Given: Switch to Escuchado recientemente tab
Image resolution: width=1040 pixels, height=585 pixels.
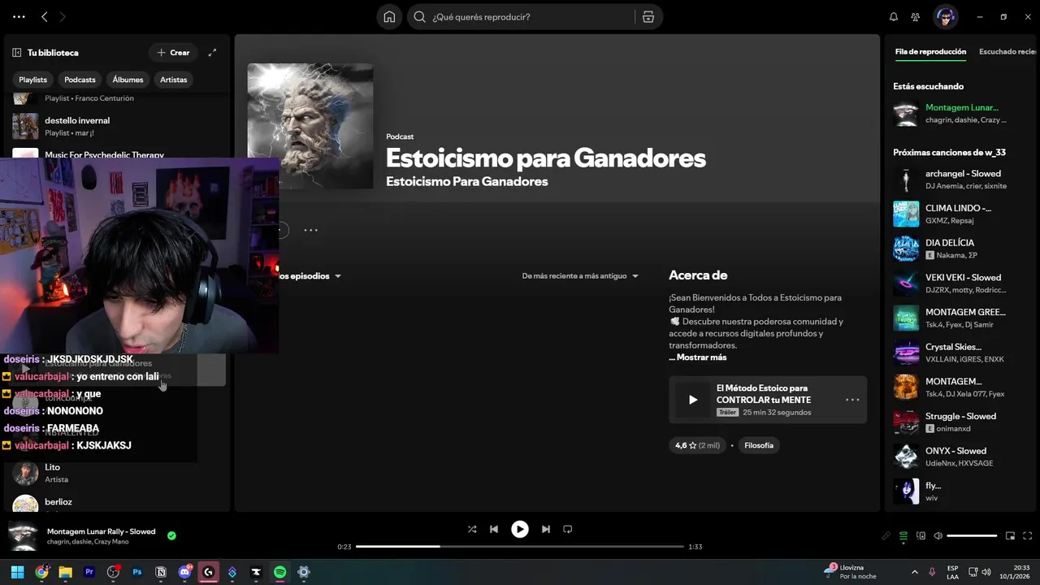Looking at the screenshot, I should [1007, 52].
